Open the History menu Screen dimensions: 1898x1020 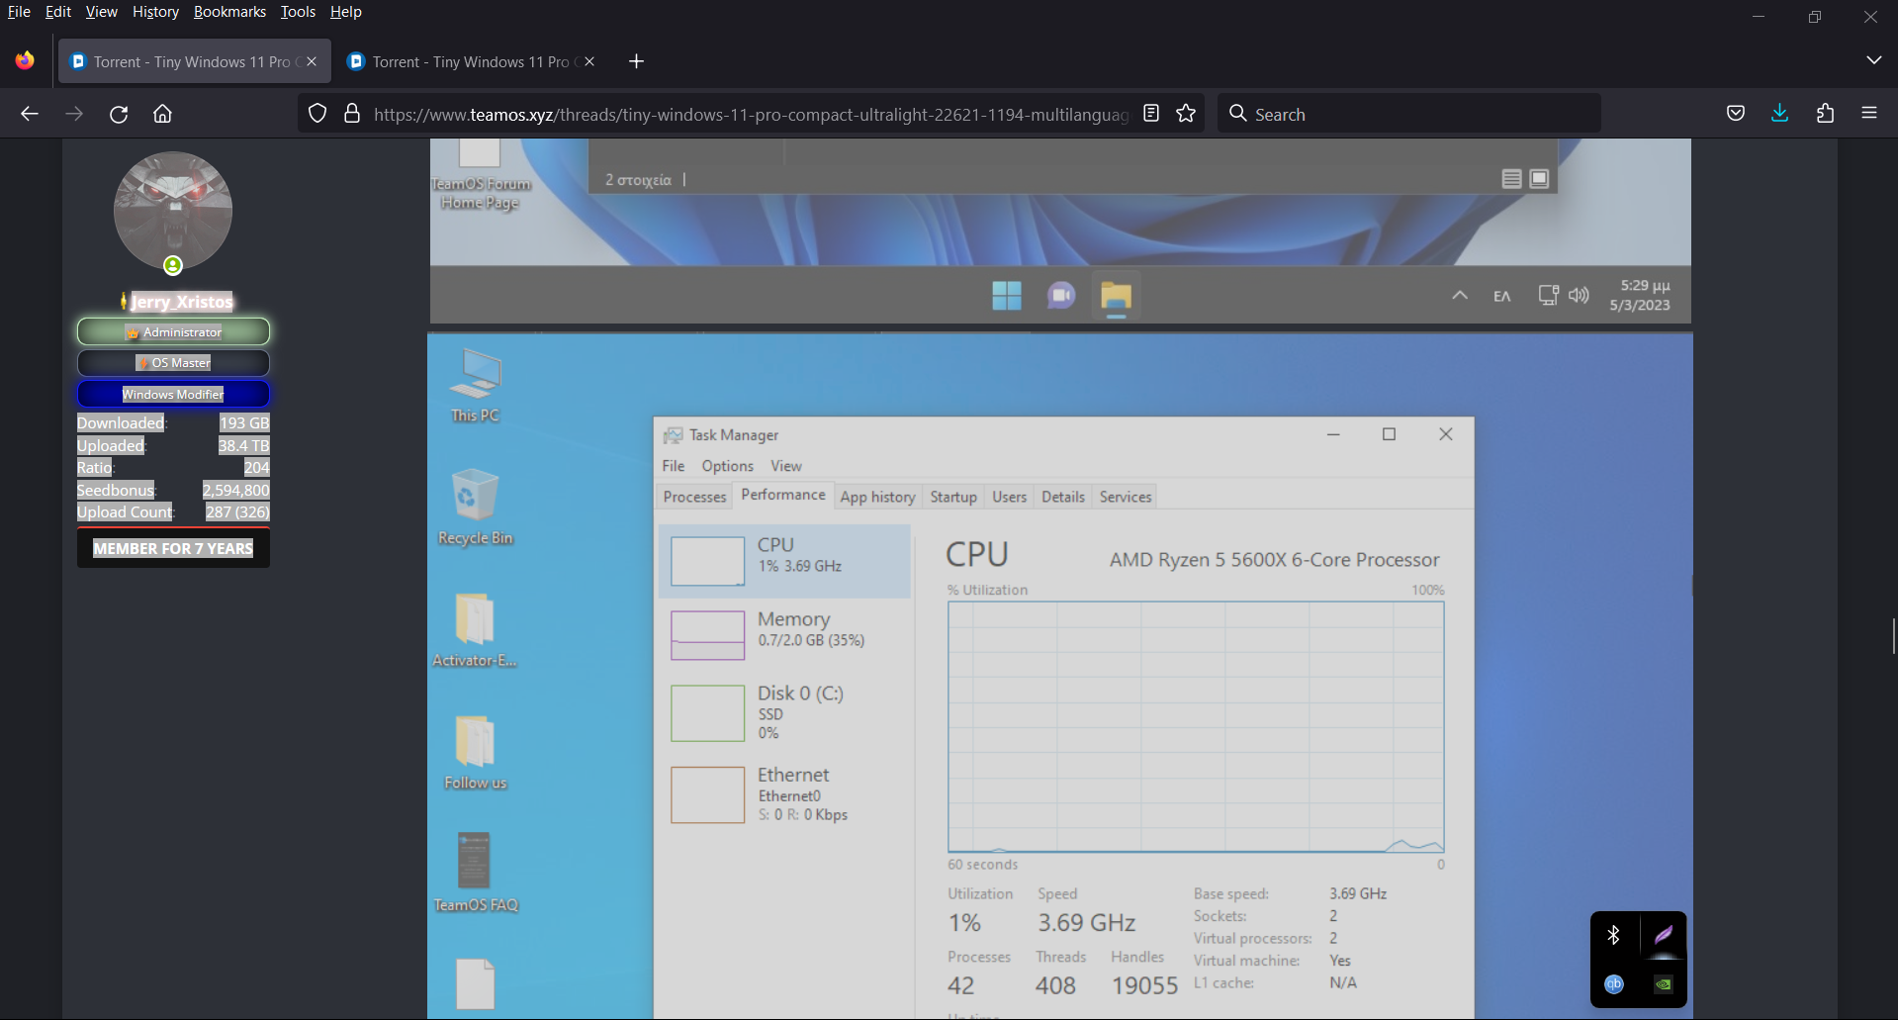pos(155,12)
